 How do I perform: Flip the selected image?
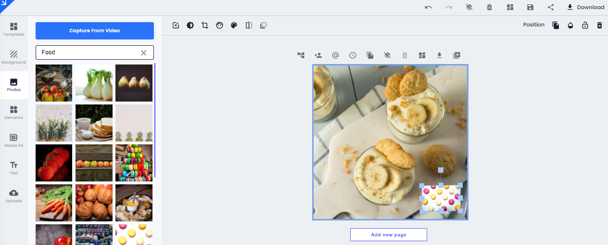[249, 25]
